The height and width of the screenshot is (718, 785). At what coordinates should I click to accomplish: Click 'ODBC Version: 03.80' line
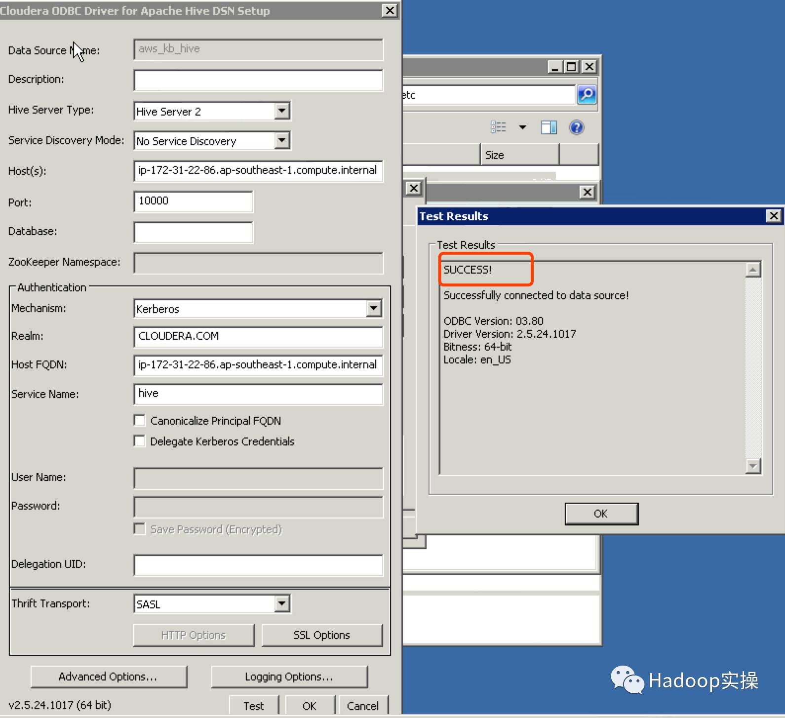[x=493, y=321]
